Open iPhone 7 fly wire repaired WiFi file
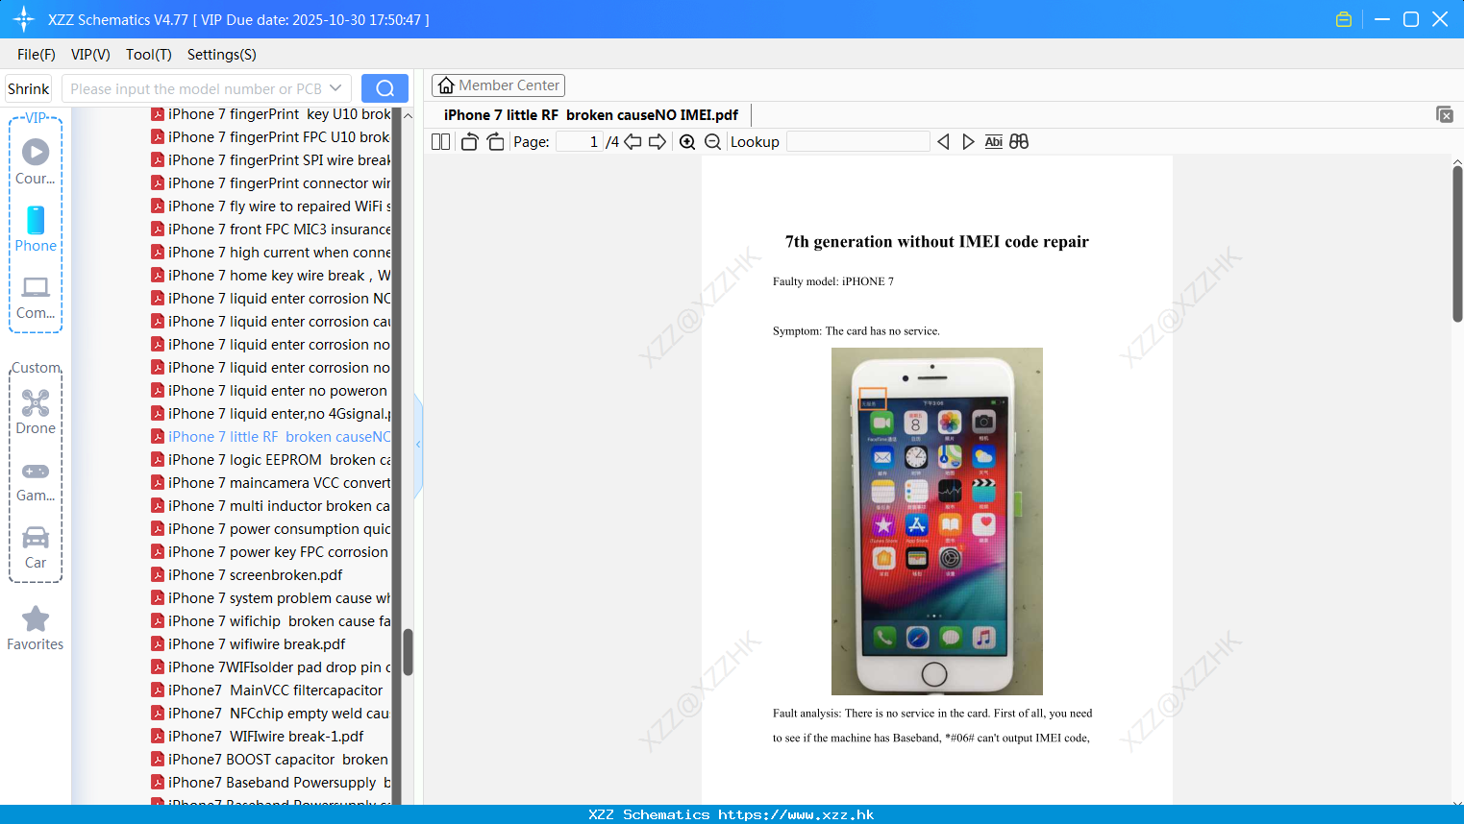Image resolution: width=1464 pixels, height=824 pixels. click(x=270, y=206)
